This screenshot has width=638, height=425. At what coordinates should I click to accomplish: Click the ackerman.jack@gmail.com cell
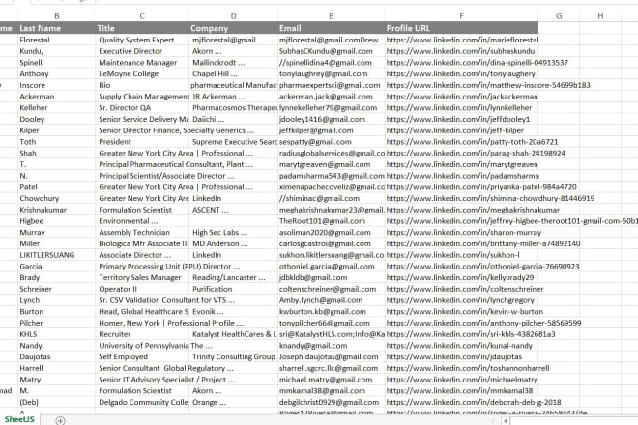(332, 97)
